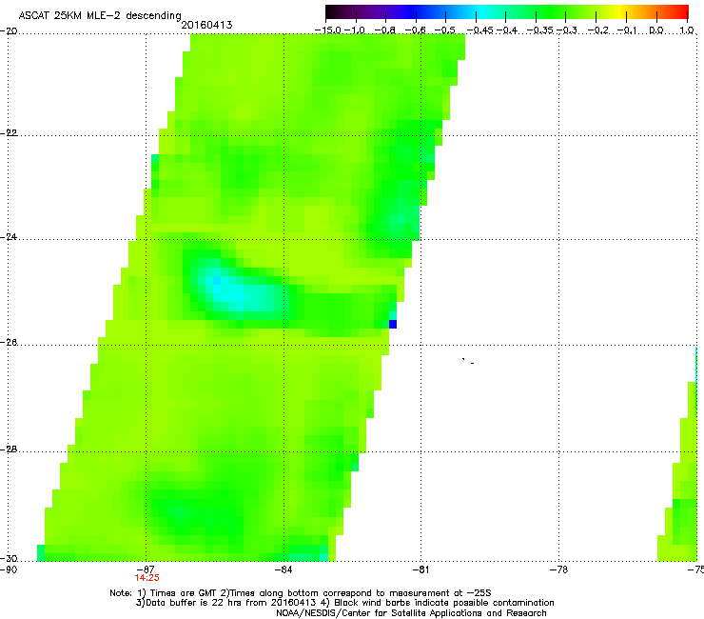
Task: Click the colorbar label 0.0
Action: click(x=656, y=30)
